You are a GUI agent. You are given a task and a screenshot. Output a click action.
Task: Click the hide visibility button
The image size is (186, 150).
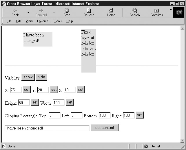coord(41,77)
